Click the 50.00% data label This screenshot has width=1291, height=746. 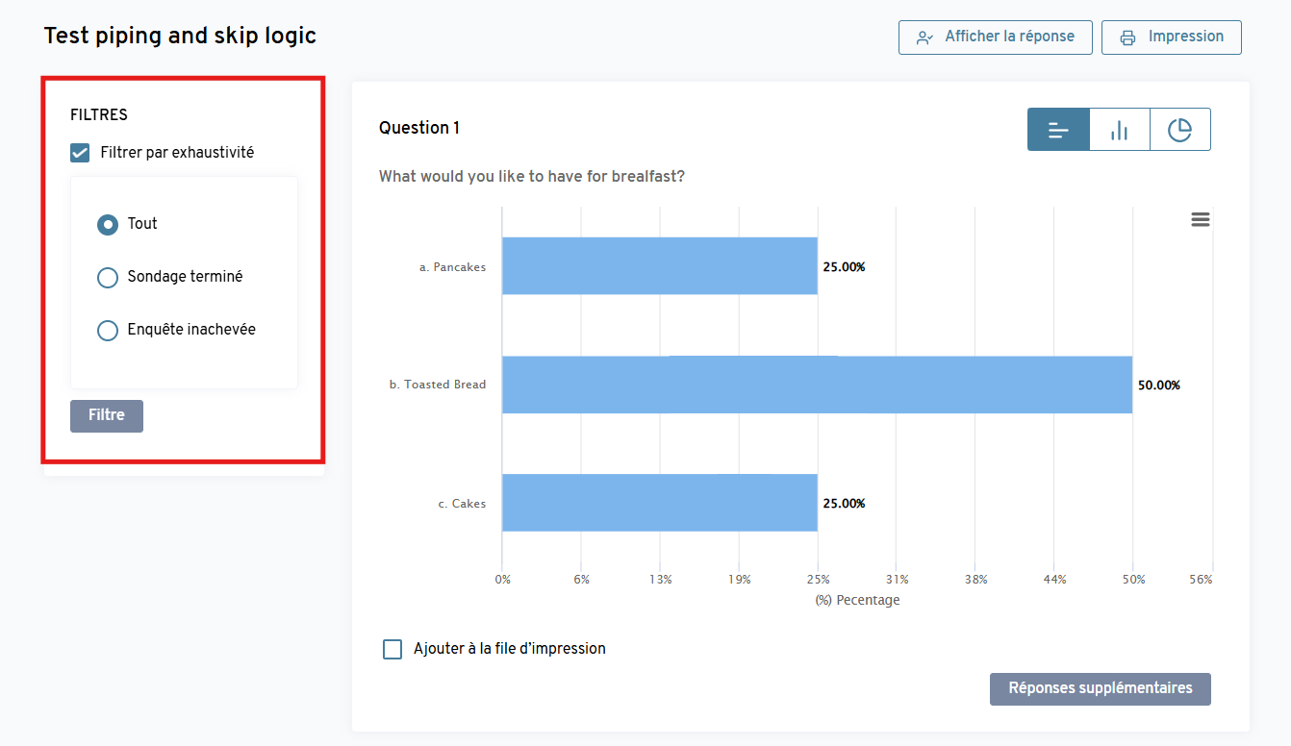coord(1158,385)
